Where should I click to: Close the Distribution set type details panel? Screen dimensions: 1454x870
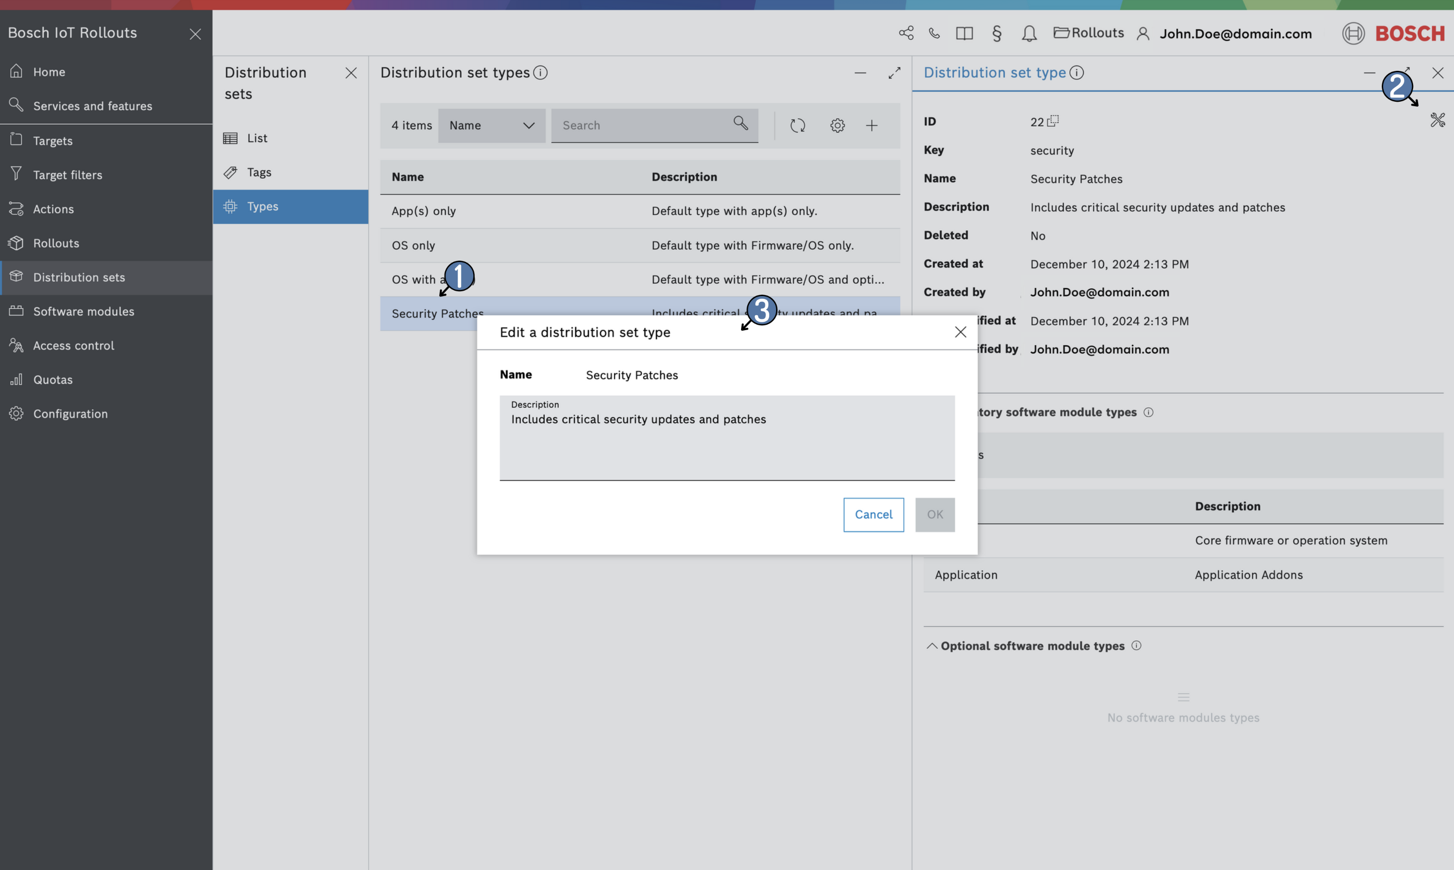point(1438,73)
